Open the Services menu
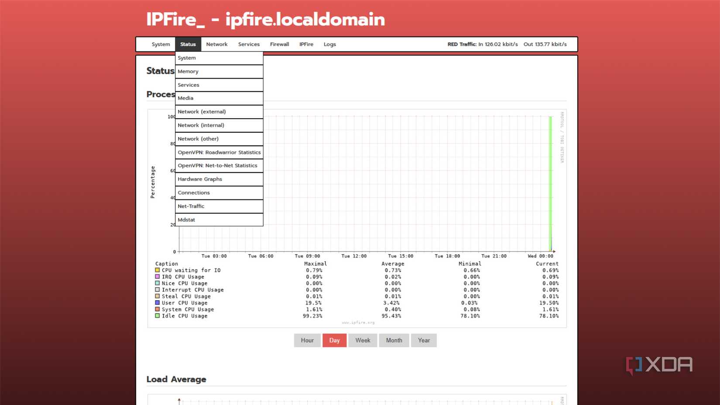The height and width of the screenshot is (405, 720). coord(249,44)
